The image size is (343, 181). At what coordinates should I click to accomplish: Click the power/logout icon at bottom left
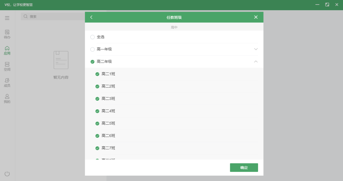pyautogui.click(x=7, y=174)
